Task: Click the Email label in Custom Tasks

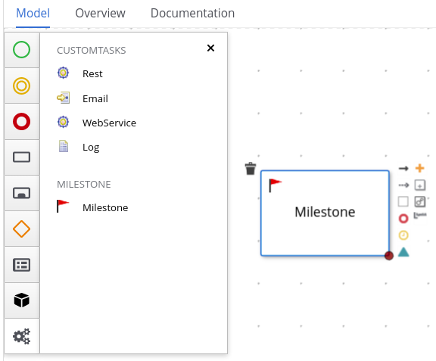Action: click(95, 98)
